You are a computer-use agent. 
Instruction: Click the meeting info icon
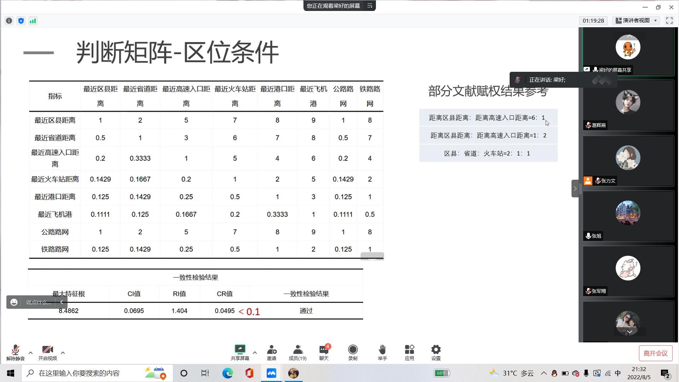[9, 21]
